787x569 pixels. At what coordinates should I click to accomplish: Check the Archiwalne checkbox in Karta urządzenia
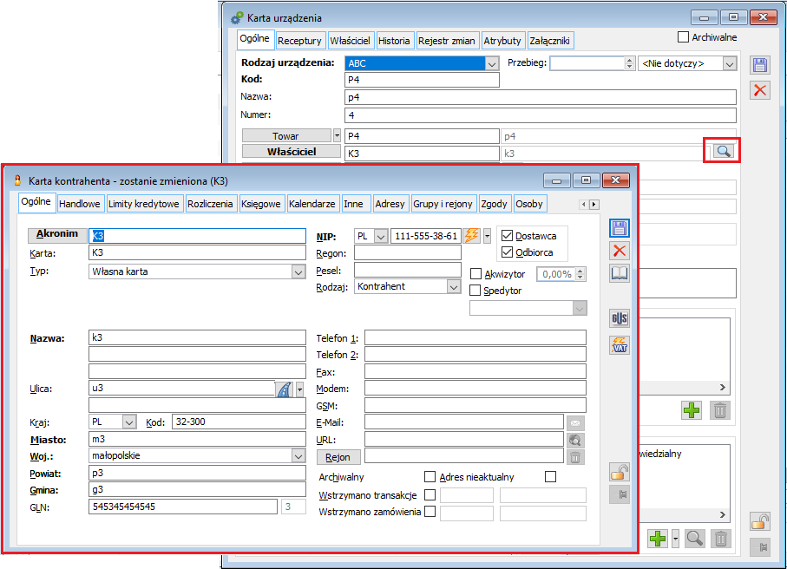point(683,36)
